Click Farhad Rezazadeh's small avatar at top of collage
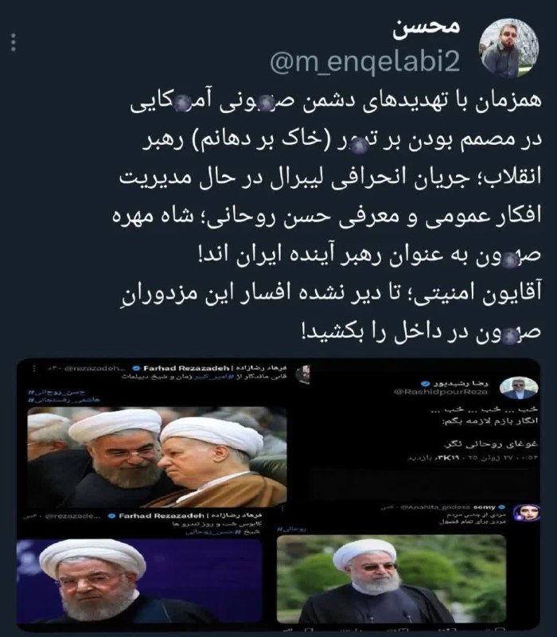 (303, 374)
